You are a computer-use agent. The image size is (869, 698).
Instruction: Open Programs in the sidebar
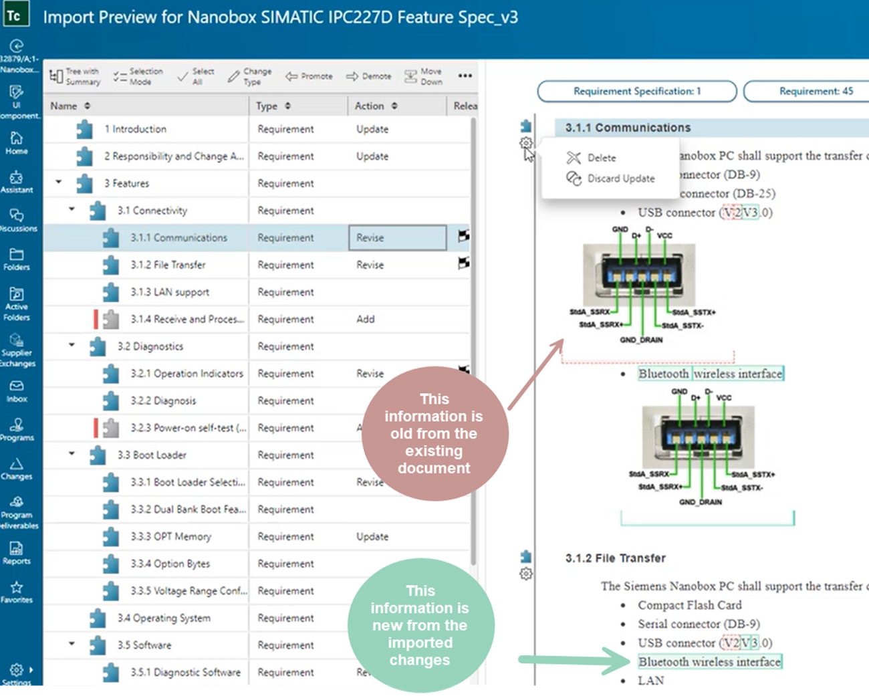click(x=17, y=429)
